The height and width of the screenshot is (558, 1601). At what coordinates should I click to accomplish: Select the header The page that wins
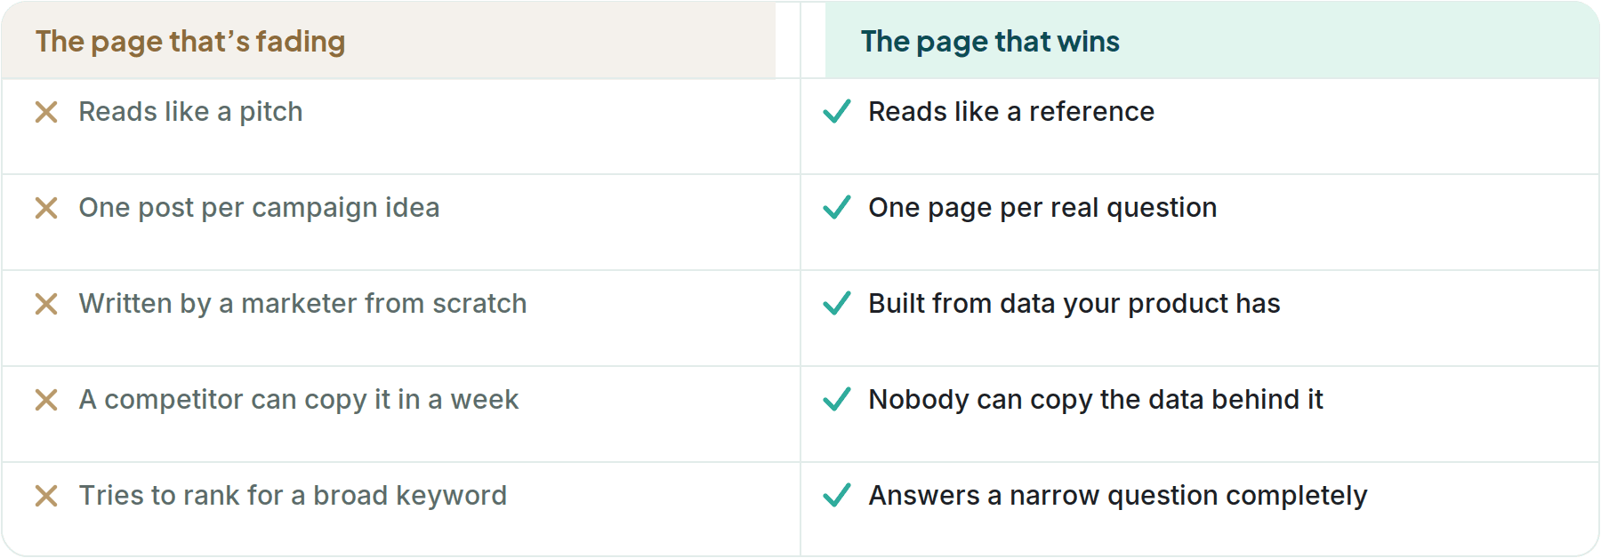click(990, 42)
